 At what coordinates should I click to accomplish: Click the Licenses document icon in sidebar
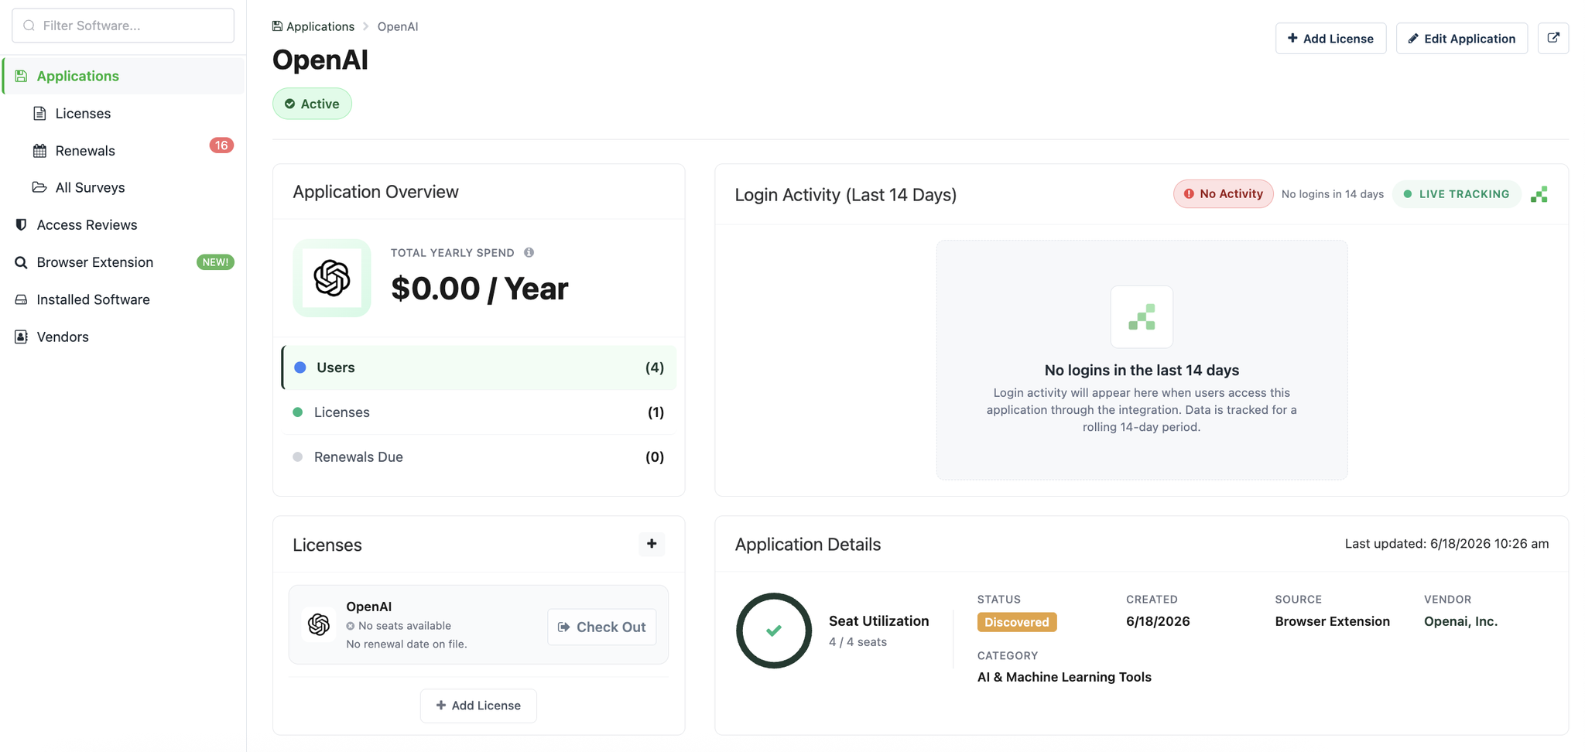pyautogui.click(x=39, y=114)
